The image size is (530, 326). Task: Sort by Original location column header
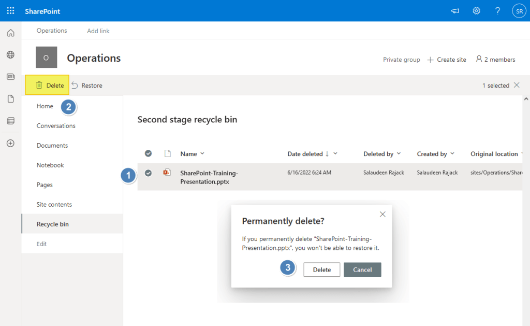(x=494, y=154)
